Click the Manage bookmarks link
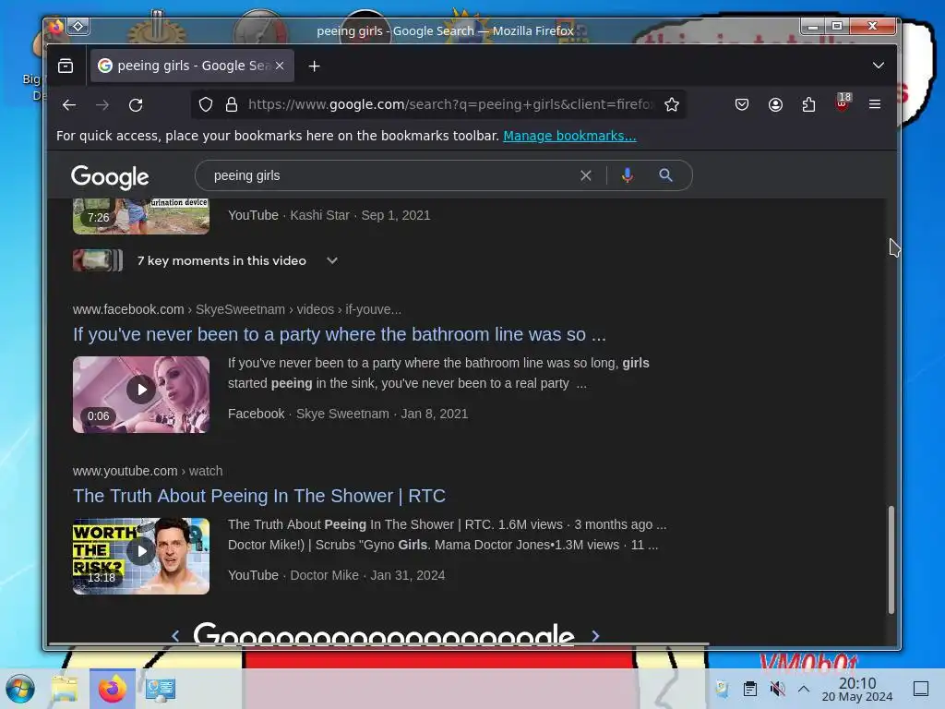The height and width of the screenshot is (709, 945). [569, 136]
